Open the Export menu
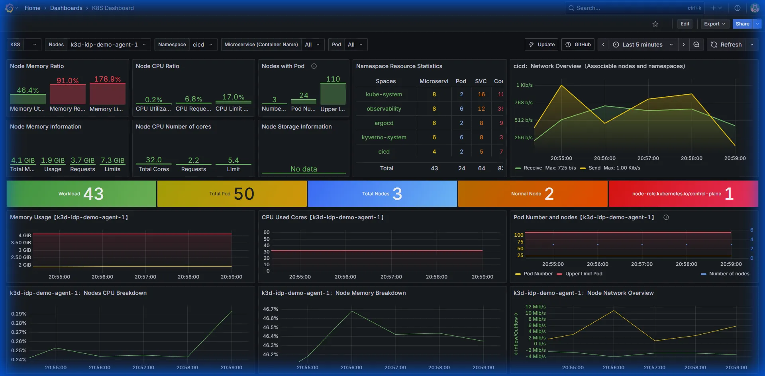 (x=715, y=24)
